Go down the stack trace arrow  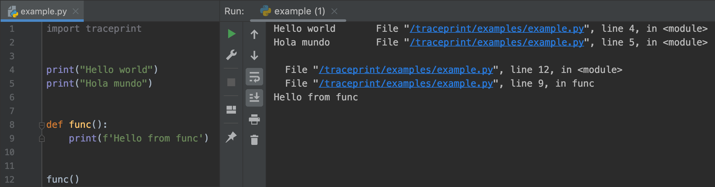tap(254, 55)
